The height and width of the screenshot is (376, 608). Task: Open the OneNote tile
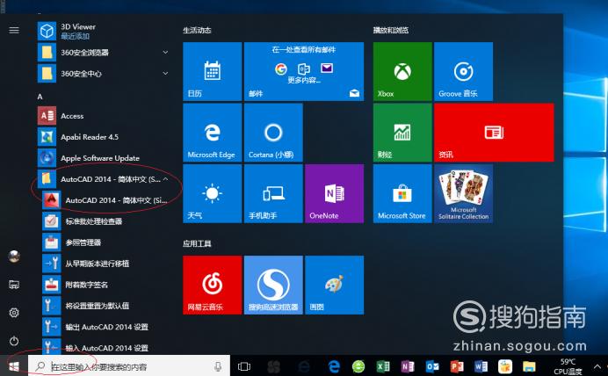(334, 193)
